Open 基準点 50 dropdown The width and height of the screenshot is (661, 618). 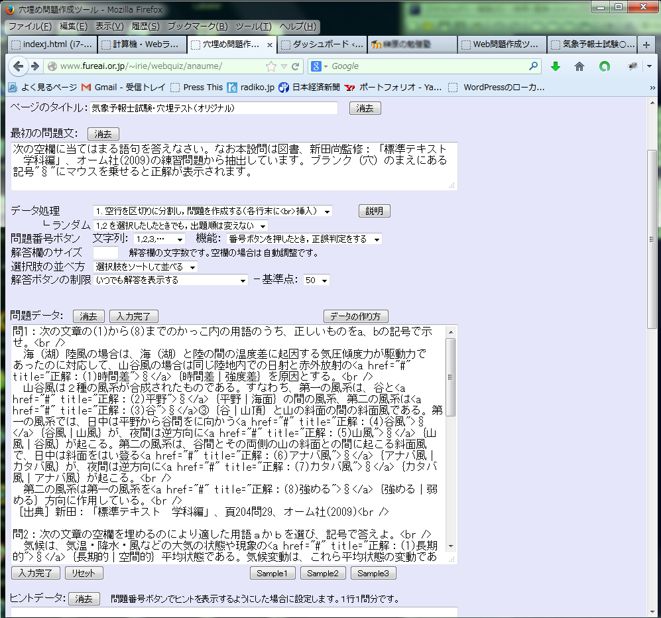coord(316,280)
